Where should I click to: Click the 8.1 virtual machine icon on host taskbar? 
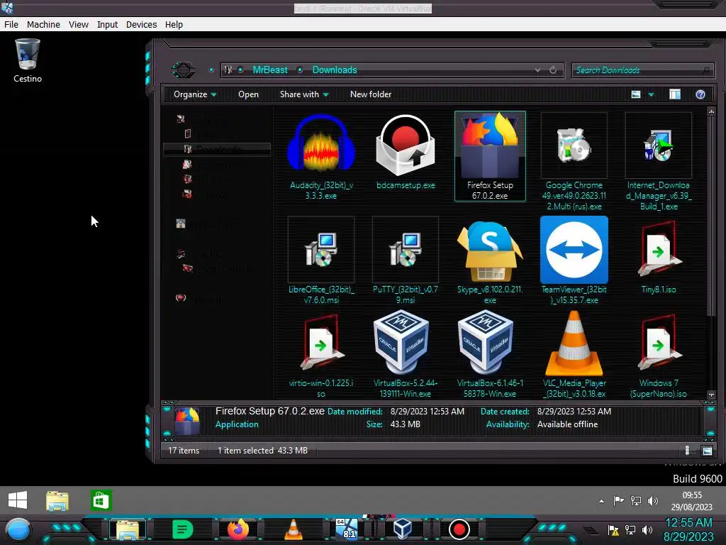[347, 529]
